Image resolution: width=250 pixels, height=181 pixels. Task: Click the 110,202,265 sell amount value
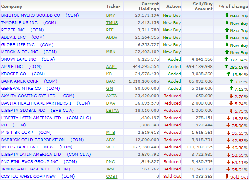pos(199,147)
